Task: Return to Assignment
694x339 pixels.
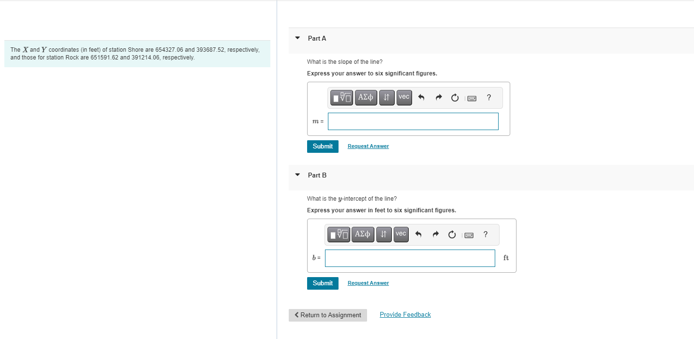Action: click(x=328, y=315)
